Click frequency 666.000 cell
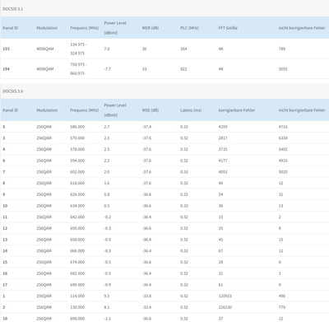The width and height of the screenshot is (329, 322). 77,251
